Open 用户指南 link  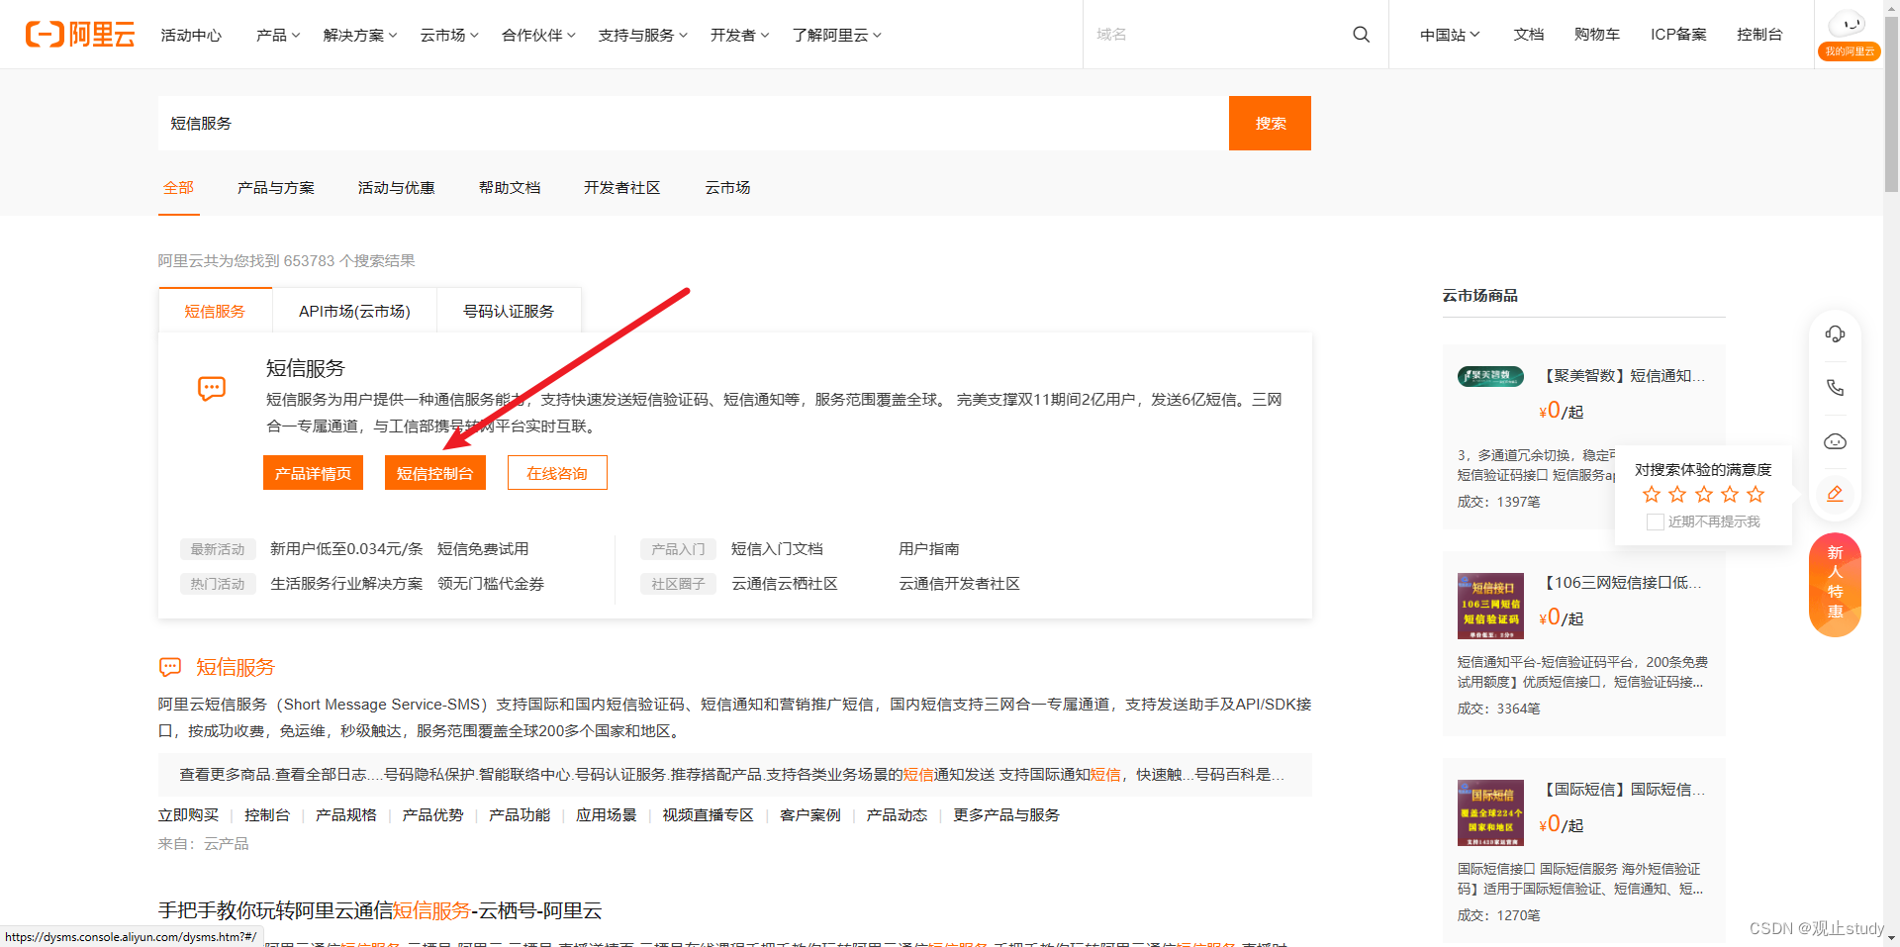click(928, 548)
